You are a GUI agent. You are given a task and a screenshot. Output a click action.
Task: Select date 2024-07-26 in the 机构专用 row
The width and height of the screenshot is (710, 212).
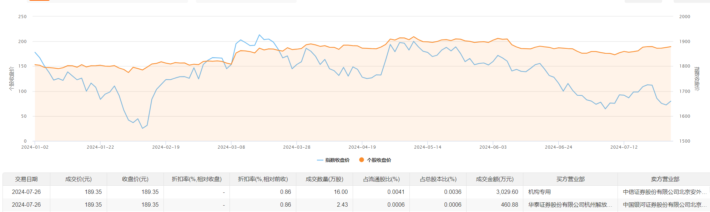(x=26, y=192)
